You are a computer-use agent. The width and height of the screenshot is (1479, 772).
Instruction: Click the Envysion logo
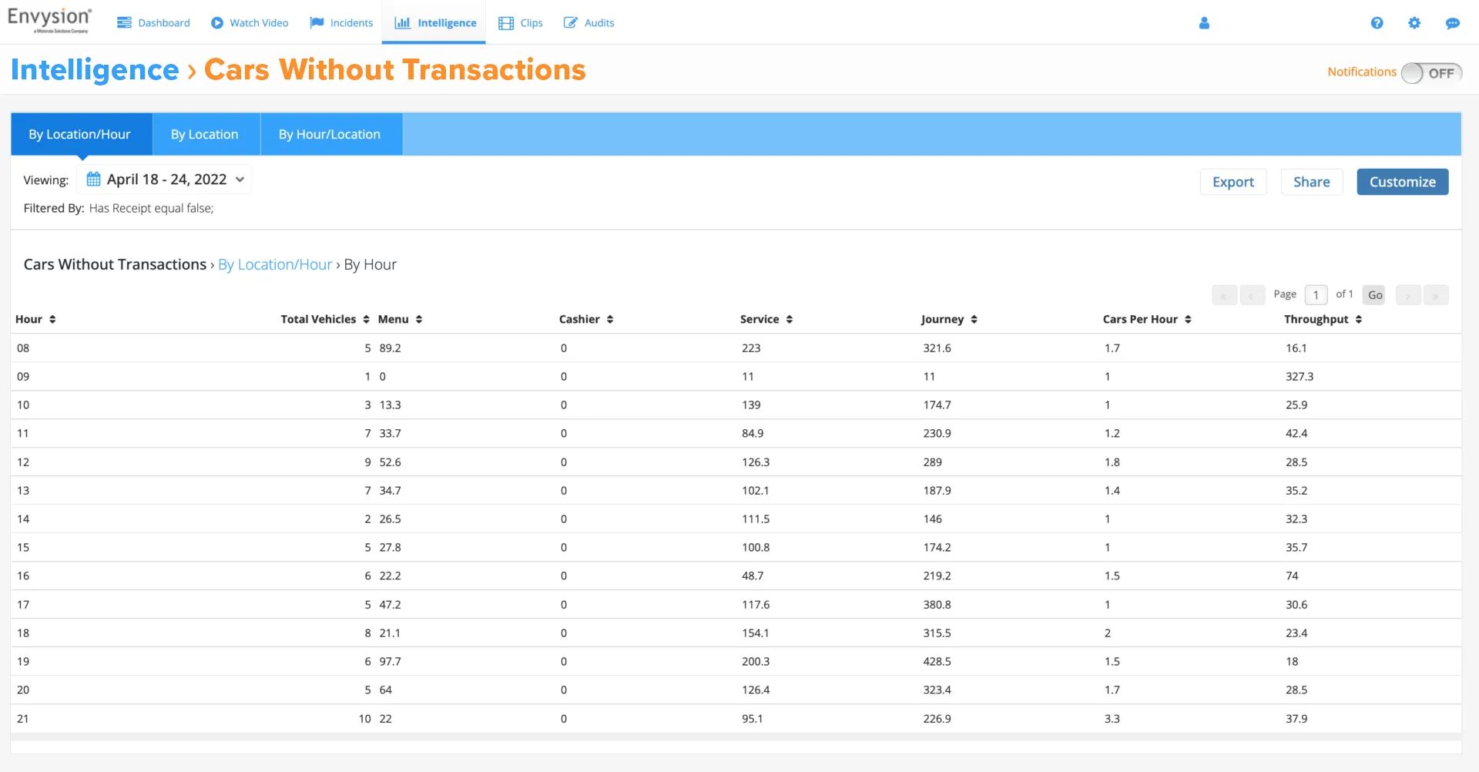[49, 20]
